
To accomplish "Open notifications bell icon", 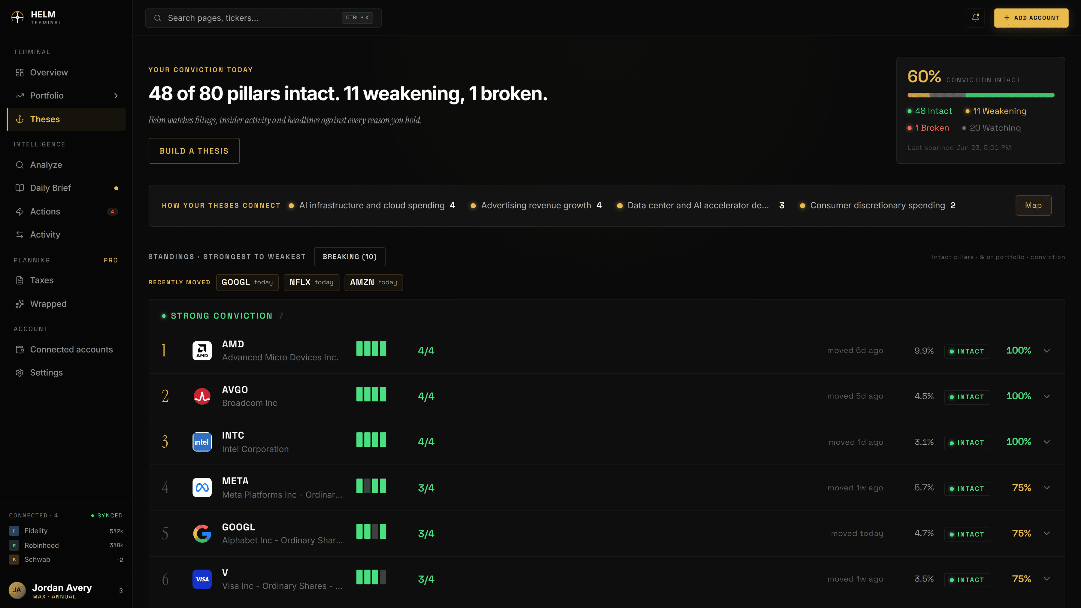I will [975, 18].
